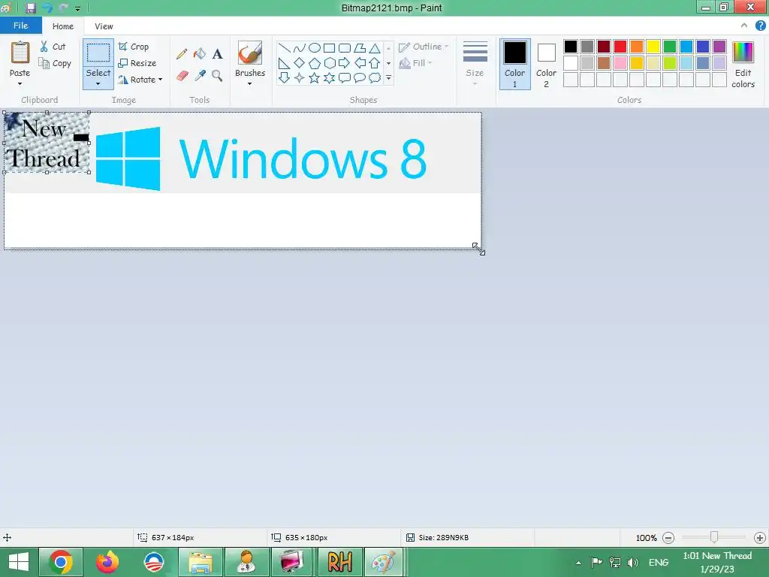Click the zoom slider handle
The width and height of the screenshot is (769, 577).
[714, 538]
